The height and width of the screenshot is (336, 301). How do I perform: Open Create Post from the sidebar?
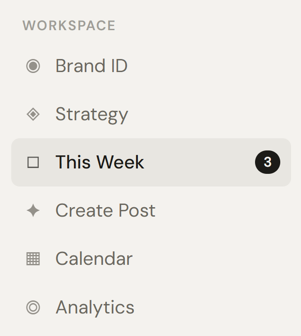coord(105,210)
